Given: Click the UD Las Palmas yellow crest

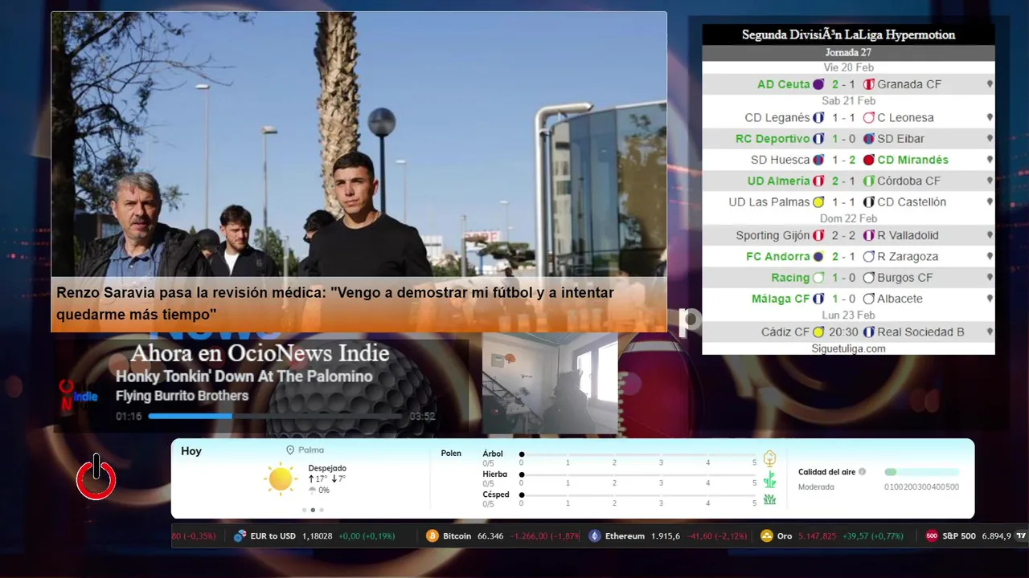Looking at the screenshot, I should (818, 202).
